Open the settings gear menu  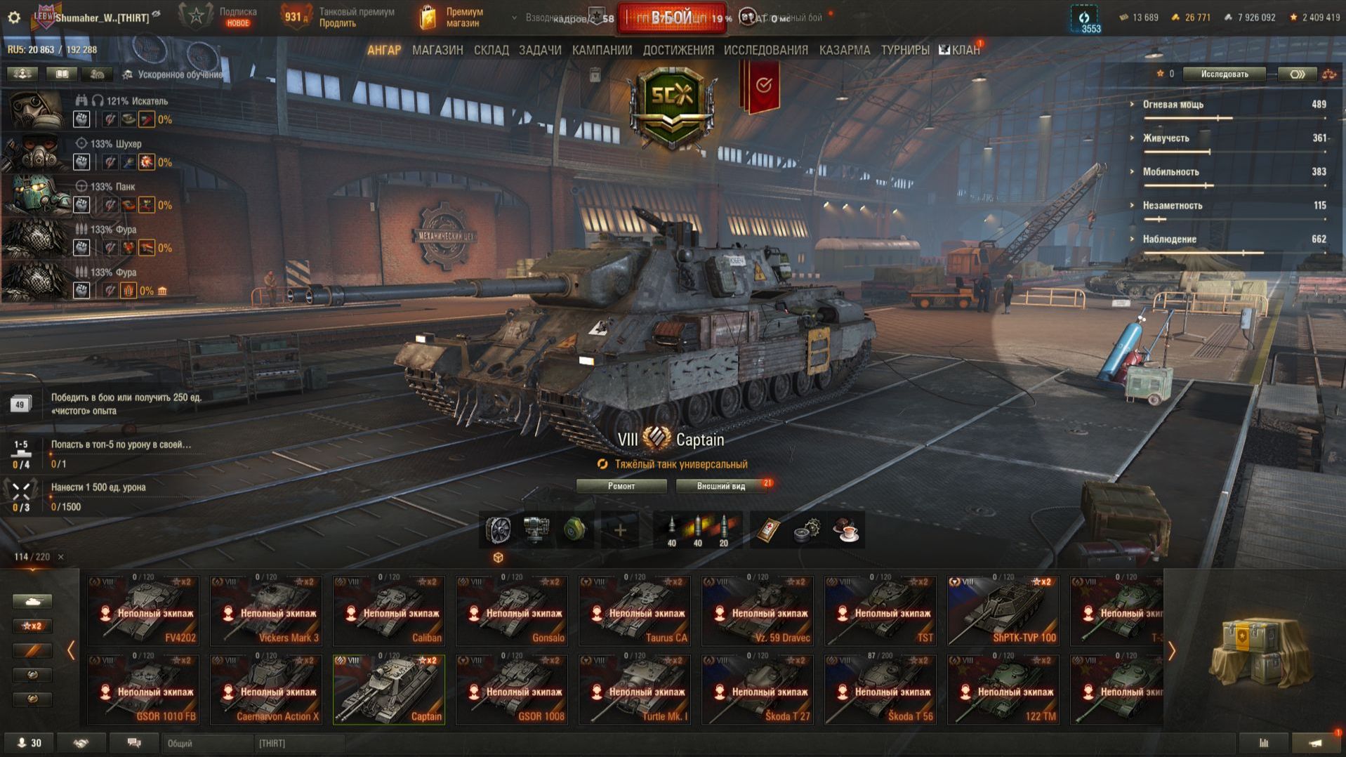[x=14, y=18]
